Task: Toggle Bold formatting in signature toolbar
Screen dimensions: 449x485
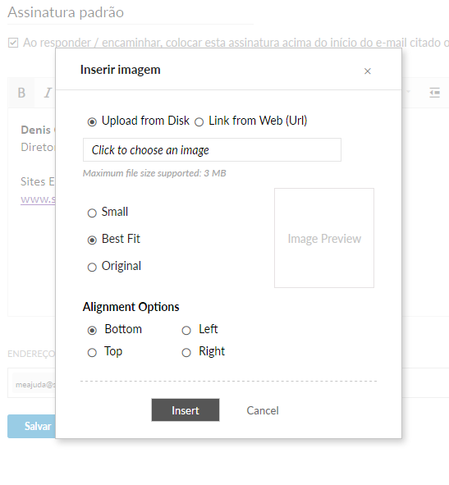Action: pos(21,93)
